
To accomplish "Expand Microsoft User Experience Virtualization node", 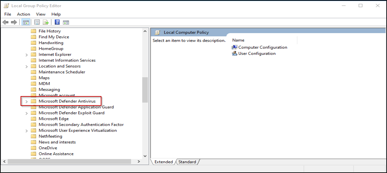I will click(x=27, y=131).
